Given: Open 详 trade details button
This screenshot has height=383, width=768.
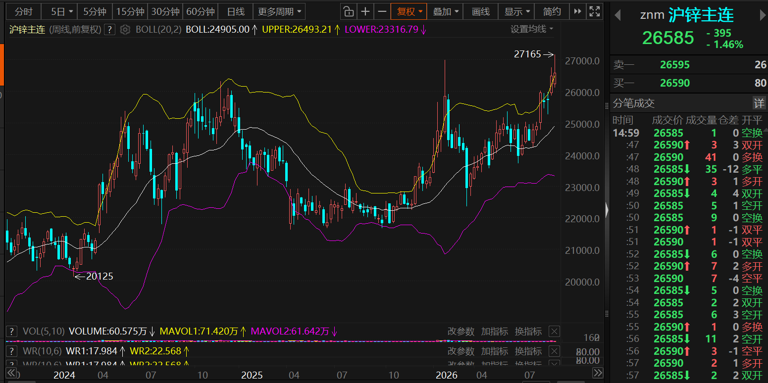Looking at the screenshot, I should click(x=759, y=103).
